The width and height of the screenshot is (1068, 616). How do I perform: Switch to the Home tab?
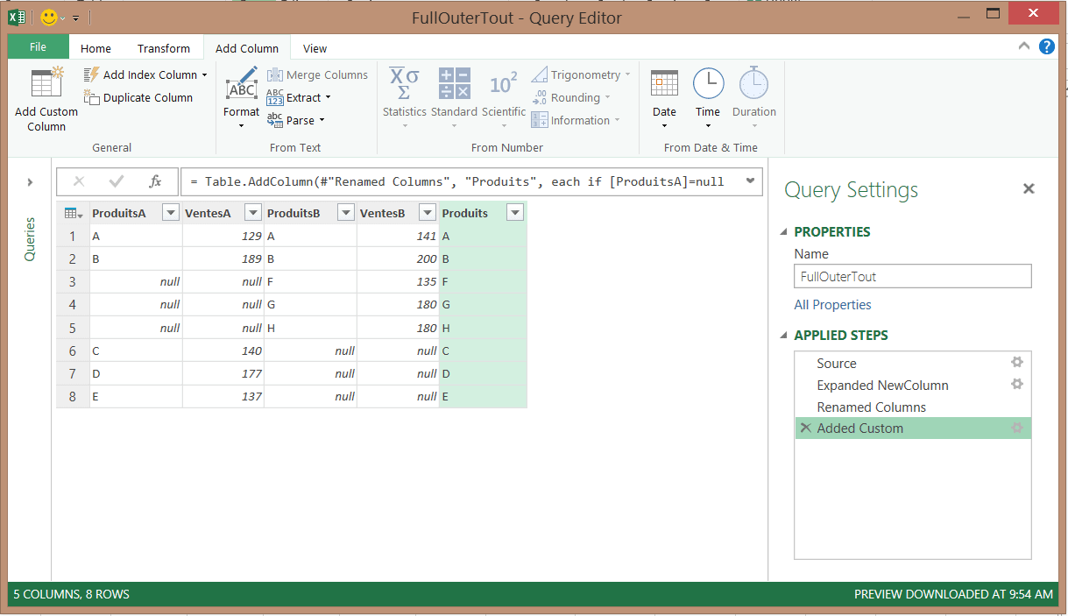pyautogui.click(x=95, y=48)
